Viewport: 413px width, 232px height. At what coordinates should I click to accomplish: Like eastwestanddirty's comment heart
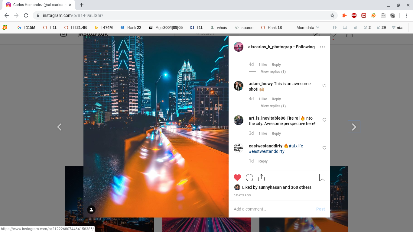[x=324, y=148]
